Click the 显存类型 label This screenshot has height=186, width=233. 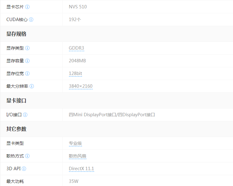(x=15, y=48)
